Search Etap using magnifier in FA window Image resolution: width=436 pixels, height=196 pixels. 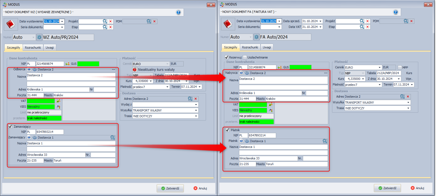pos(362,27)
